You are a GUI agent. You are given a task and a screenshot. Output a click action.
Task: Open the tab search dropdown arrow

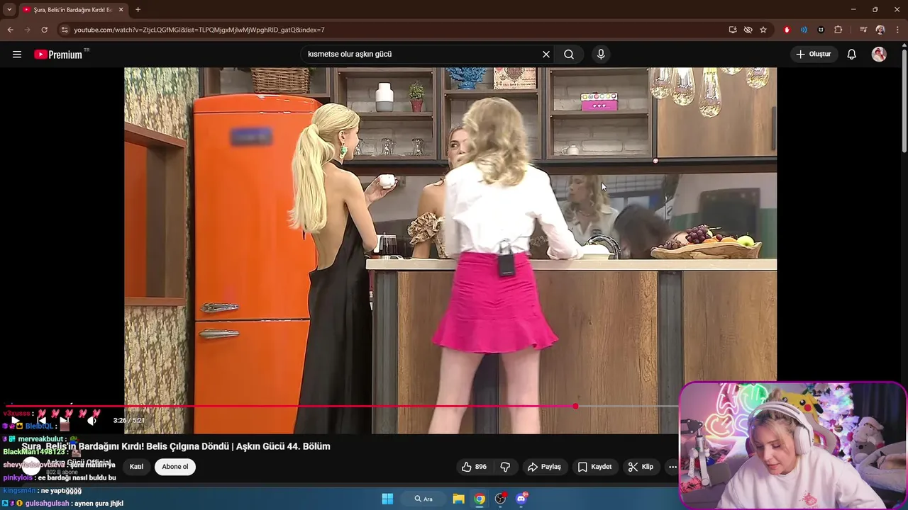[x=9, y=9]
